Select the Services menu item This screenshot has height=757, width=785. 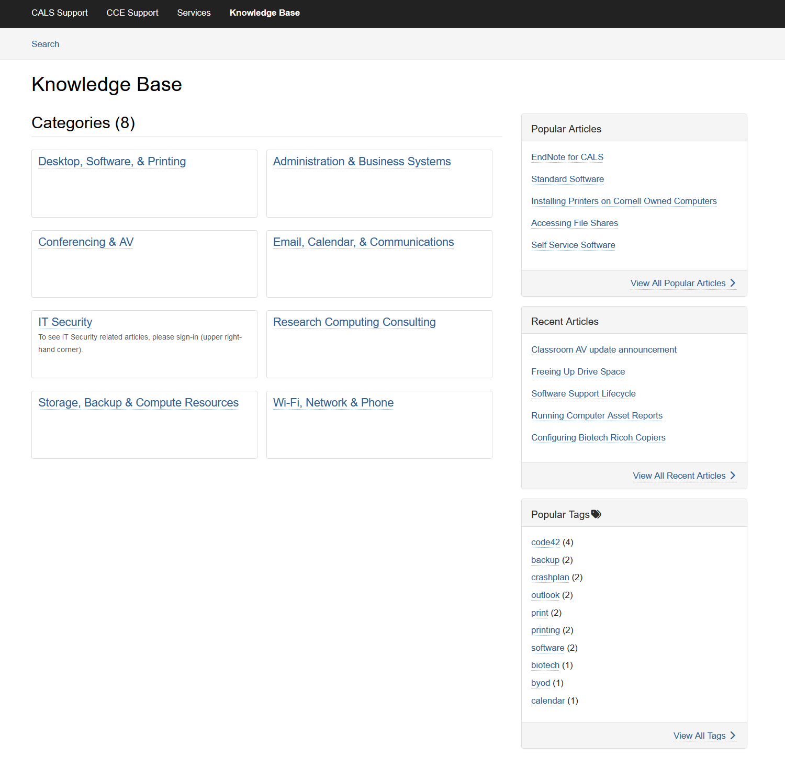(194, 13)
